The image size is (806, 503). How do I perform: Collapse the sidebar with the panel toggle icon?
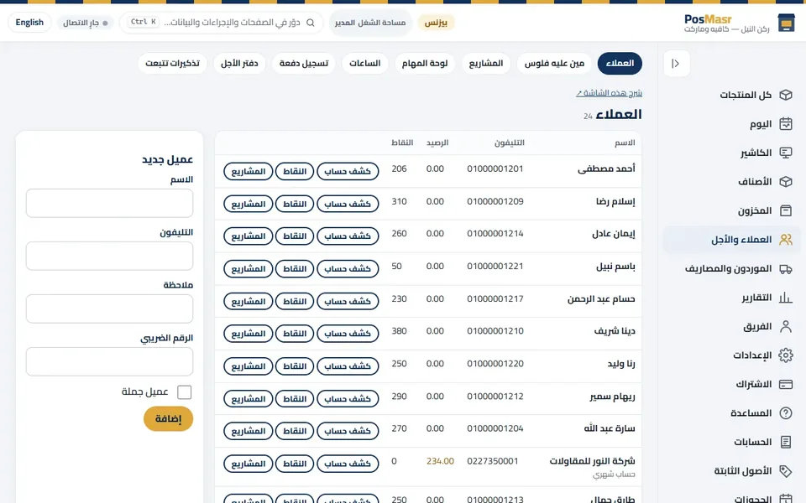point(676,64)
